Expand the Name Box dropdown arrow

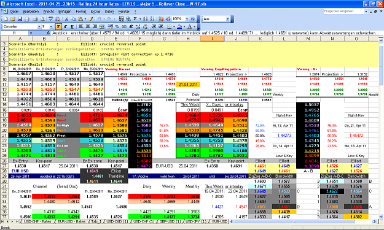tap(31, 33)
